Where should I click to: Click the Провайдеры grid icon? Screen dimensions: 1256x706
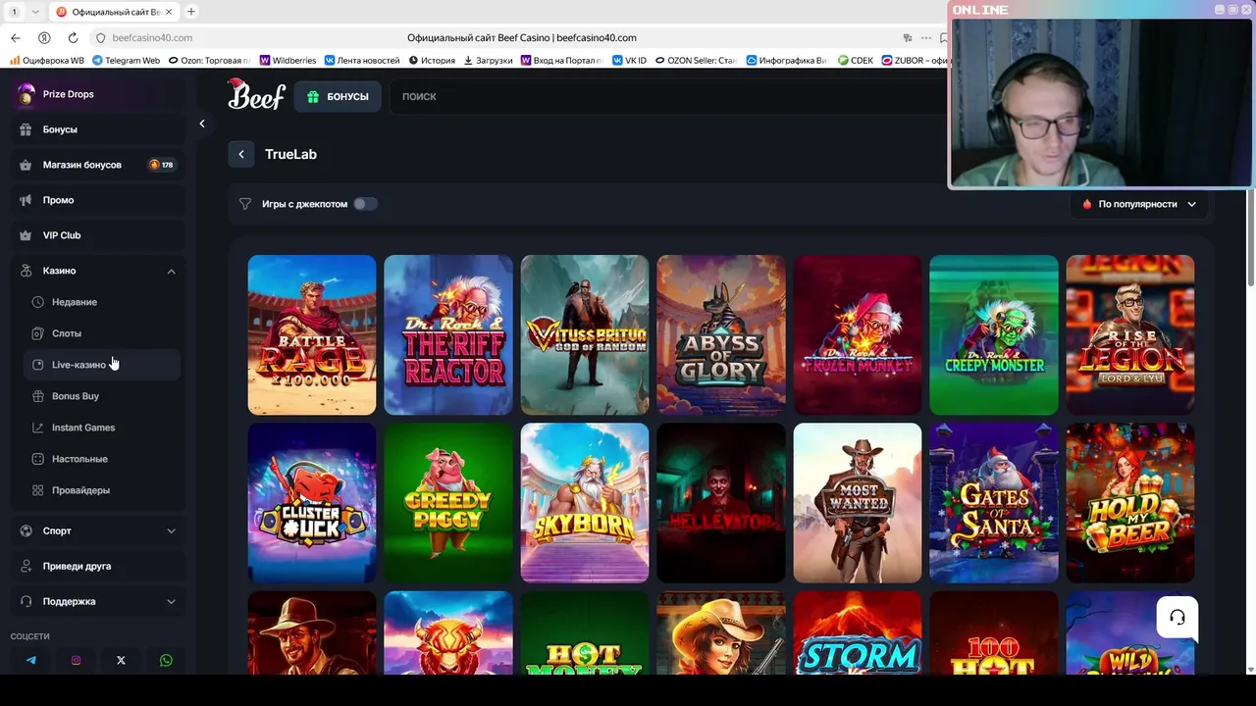(38, 490)
